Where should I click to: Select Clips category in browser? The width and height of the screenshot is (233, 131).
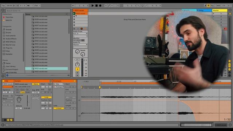pyautogui.click(x=8, y=51)
